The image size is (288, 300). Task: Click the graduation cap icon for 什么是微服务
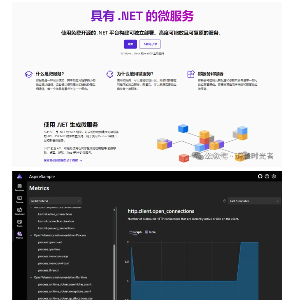click(x=28, y=74)
